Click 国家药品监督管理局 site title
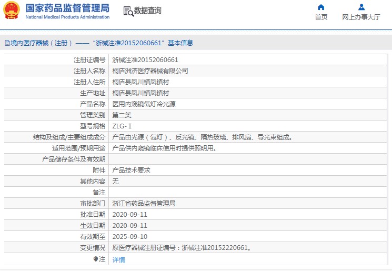Screen dimensions: 392x271 click(x=67, y=8)
